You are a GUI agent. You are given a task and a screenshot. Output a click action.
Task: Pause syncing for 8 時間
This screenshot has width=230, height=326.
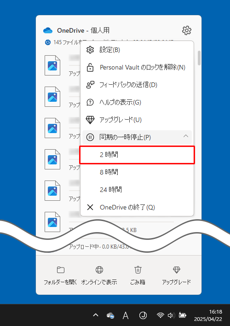137,172
